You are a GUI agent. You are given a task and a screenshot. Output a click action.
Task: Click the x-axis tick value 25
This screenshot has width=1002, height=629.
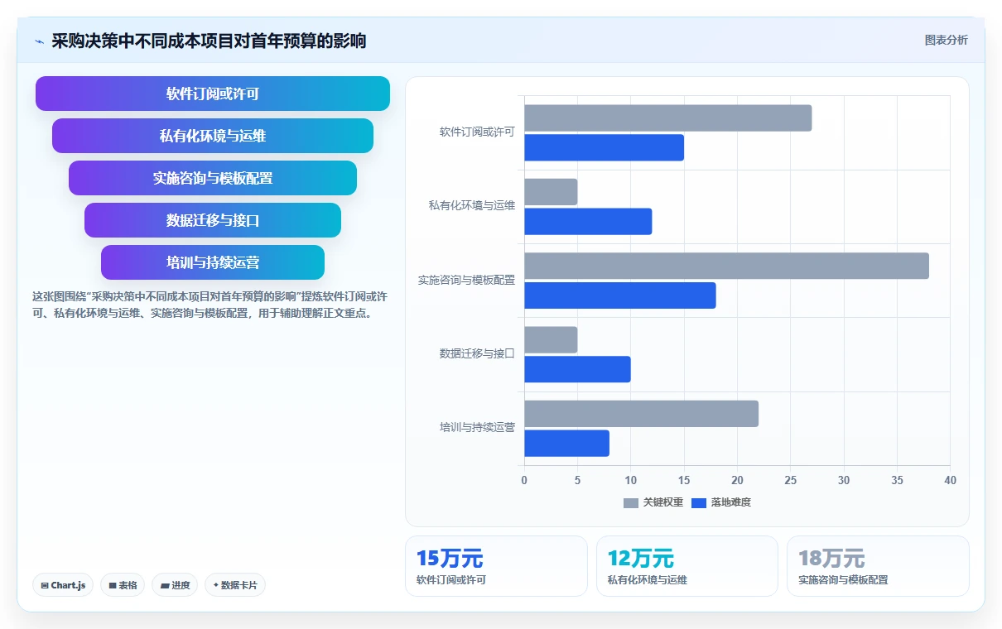[790, 480]
